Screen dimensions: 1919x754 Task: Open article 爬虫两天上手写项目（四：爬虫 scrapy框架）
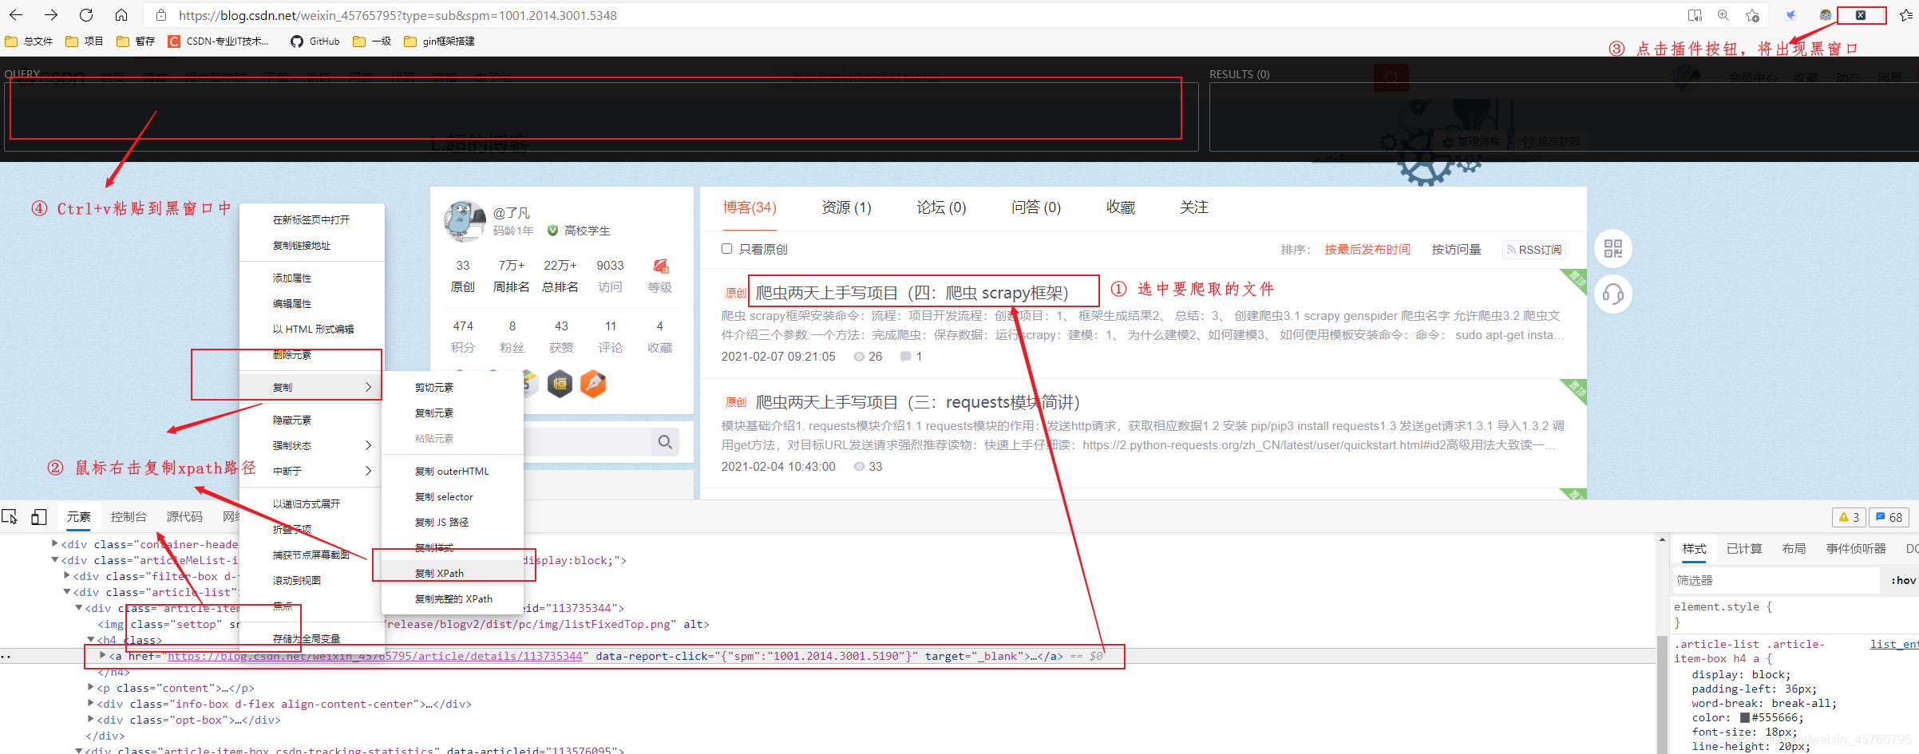point(912,293)
